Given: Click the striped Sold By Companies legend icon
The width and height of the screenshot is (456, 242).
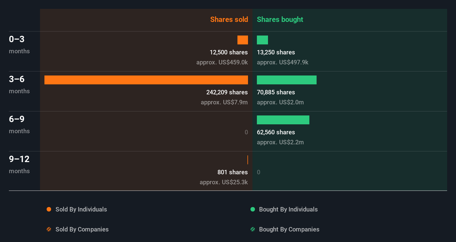Looking at the screenshot, I should coord(49,229).
